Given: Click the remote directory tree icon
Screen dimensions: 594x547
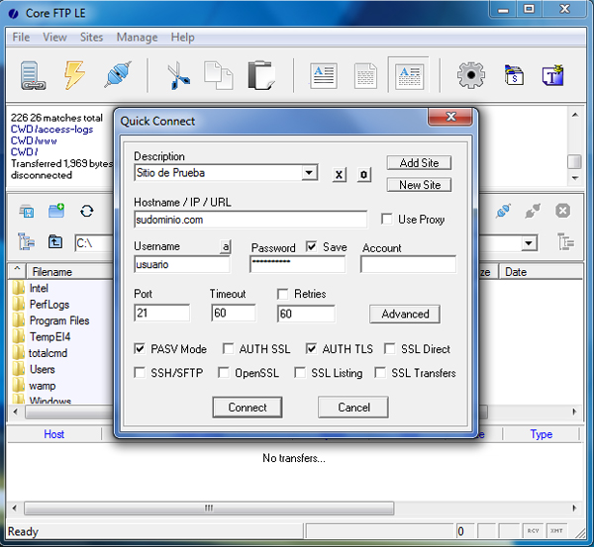Looking at the screenshot, I should pyautogui.click(x=566, y=241).
